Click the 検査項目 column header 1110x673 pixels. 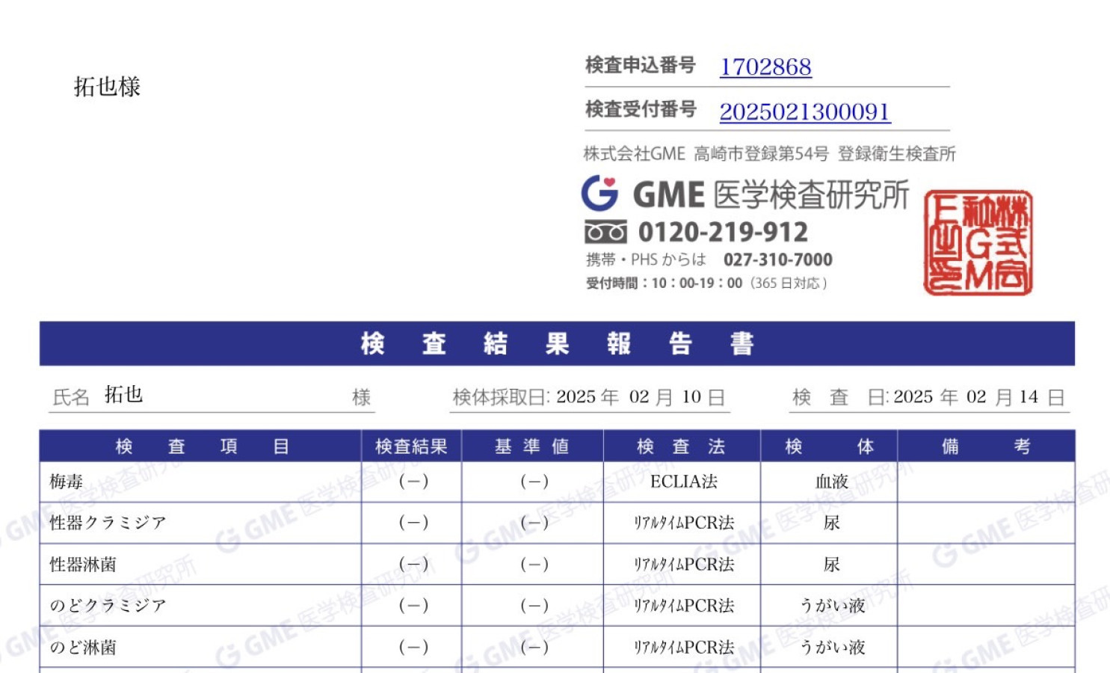coord(200,446)
